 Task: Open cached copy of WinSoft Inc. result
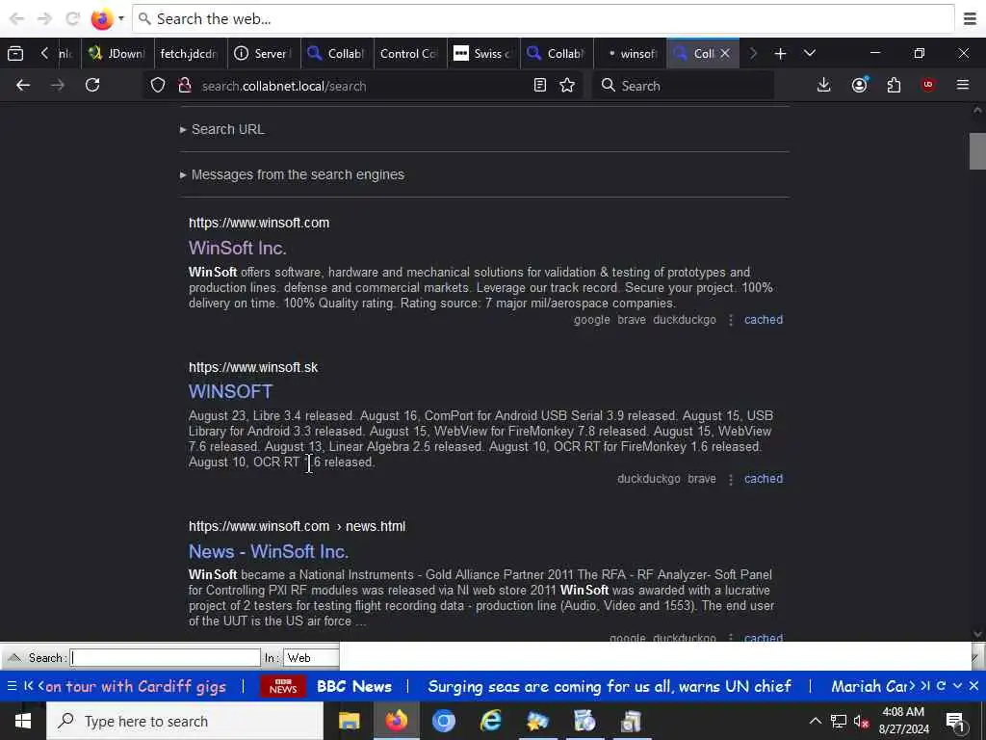[x=764, y=320]
